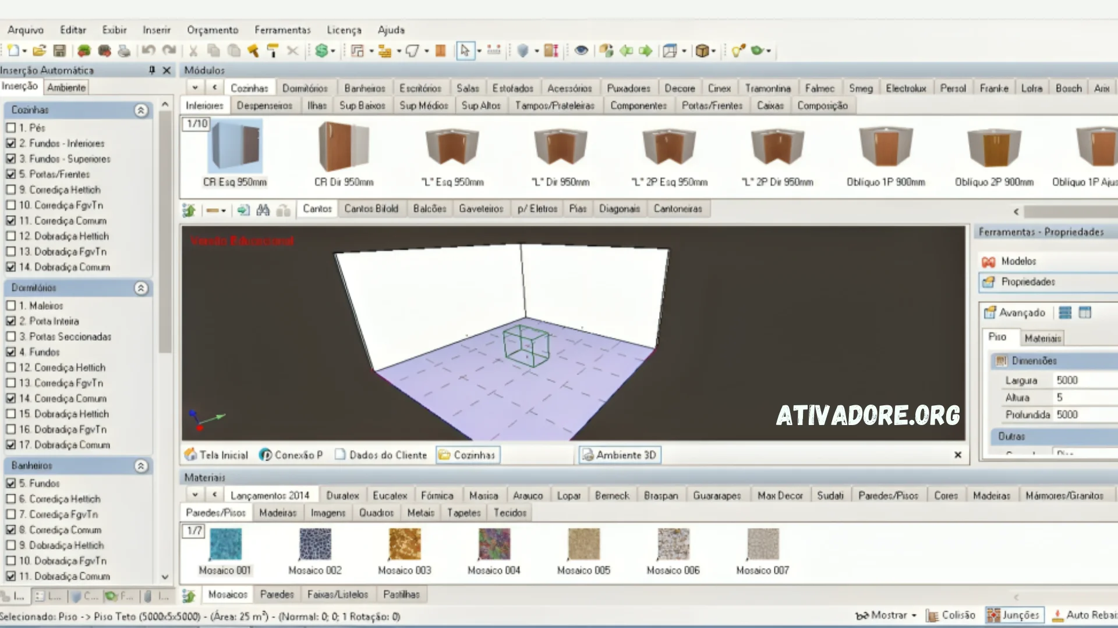Click the New file icon

pos(13,51)
